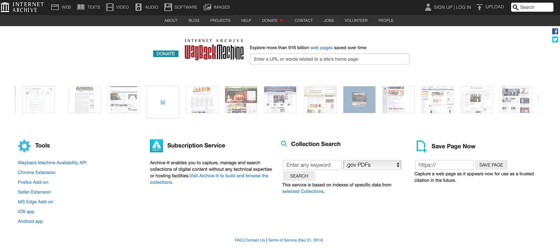Viewport: 560px width, 248px height.
Task: Open the iOS app link
Action: click(26, 211)
